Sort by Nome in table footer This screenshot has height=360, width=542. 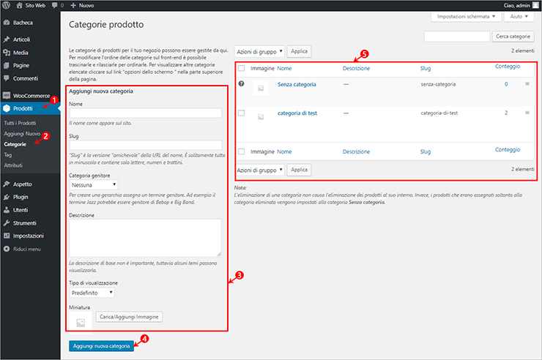point(284,151)
